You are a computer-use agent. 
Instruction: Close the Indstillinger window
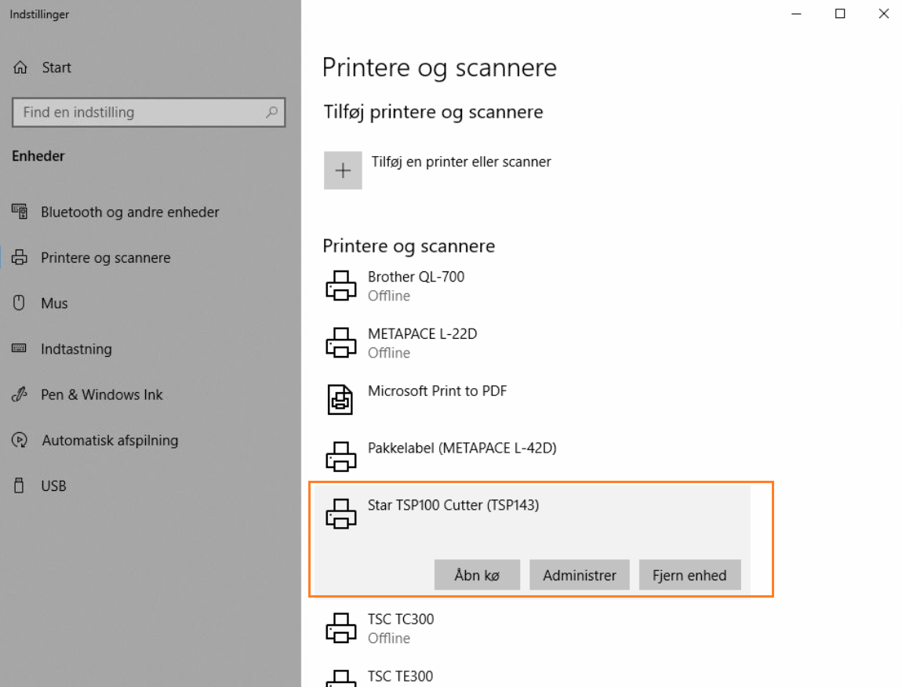[x=884, y=14]
